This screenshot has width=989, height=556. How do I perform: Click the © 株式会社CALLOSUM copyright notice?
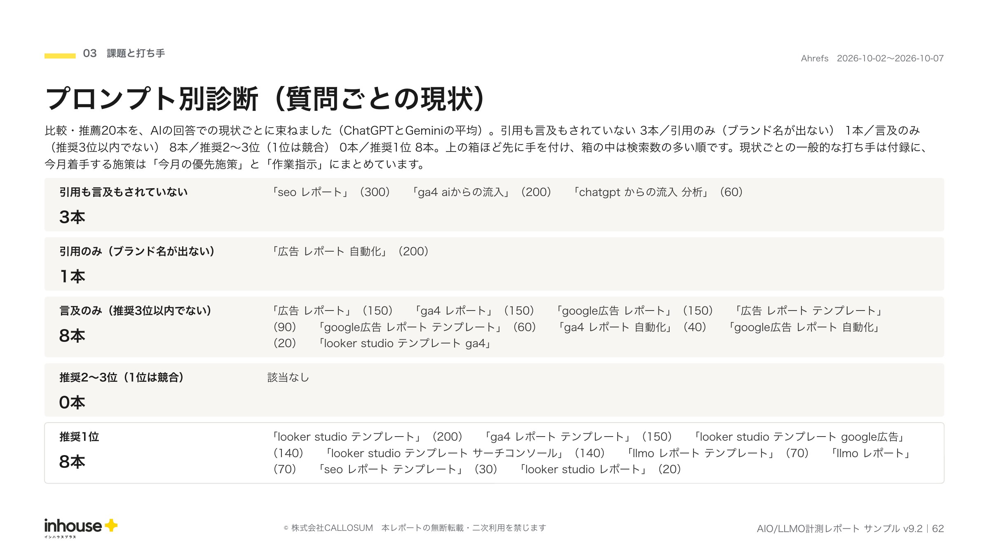(x=415, y=528)
